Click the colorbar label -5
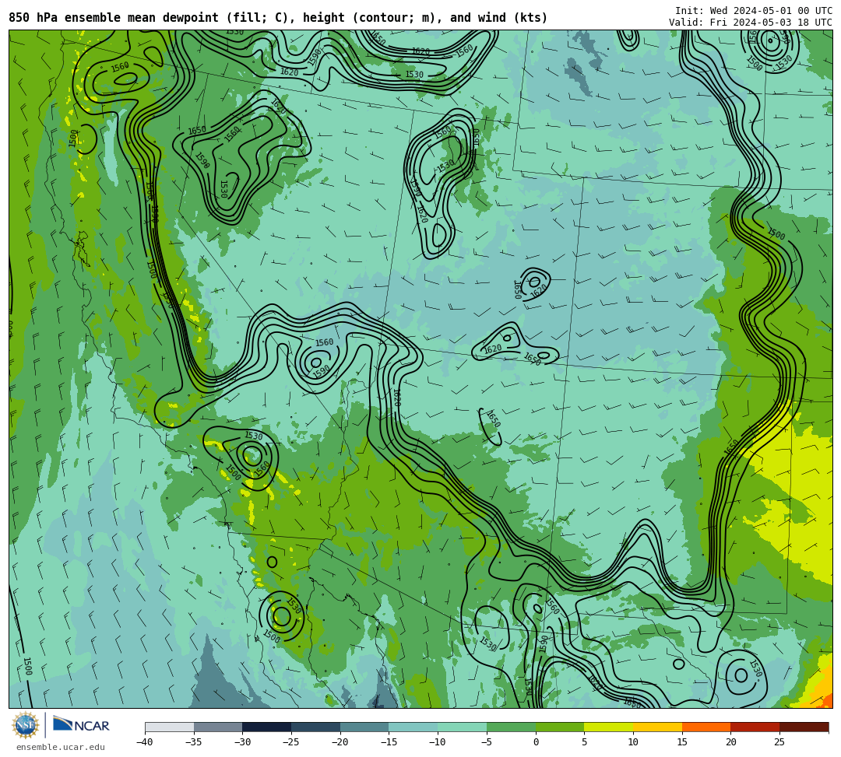The height and width of the screenshot is (757, 841). (487, 742)
